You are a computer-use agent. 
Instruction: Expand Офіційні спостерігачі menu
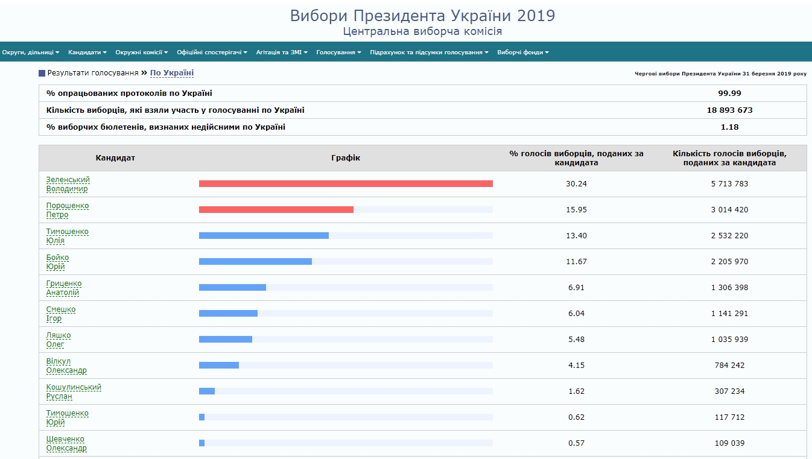point(212,52)
